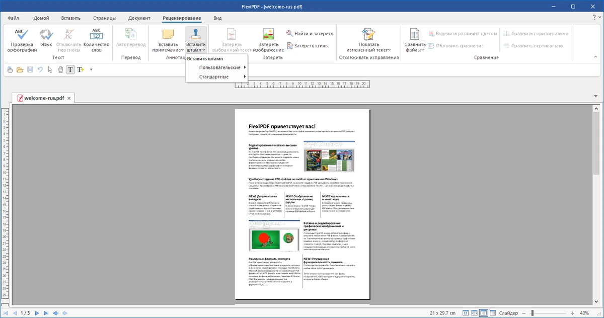
Task: Select the hand pan tool
Action: pyautogui.click(x=60, y=69)
